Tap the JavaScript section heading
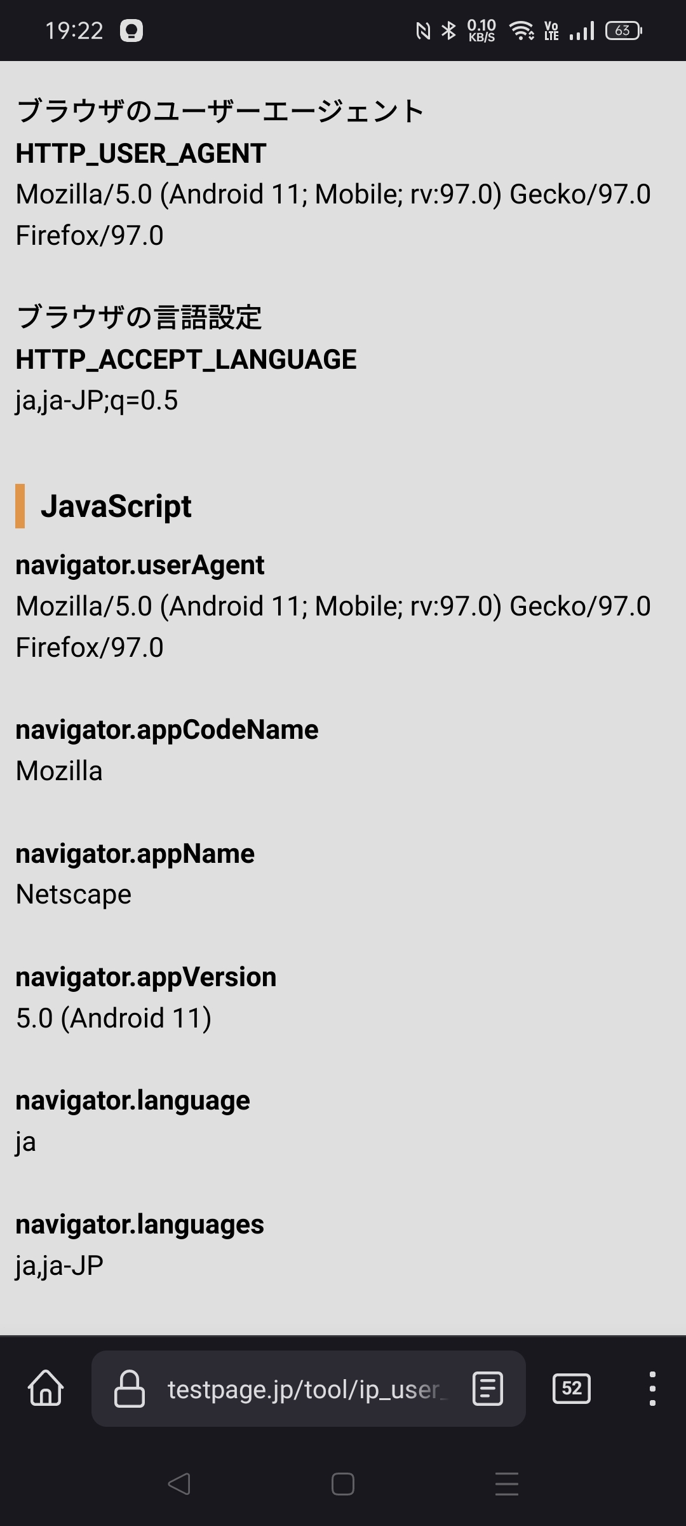 [x=116, y=507]
